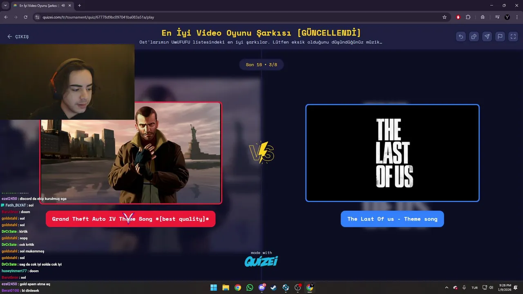The height and width of the screenshot is (294, 523).
Task: Open WhatsApp from the taskbar
Action: click(250, 287)
